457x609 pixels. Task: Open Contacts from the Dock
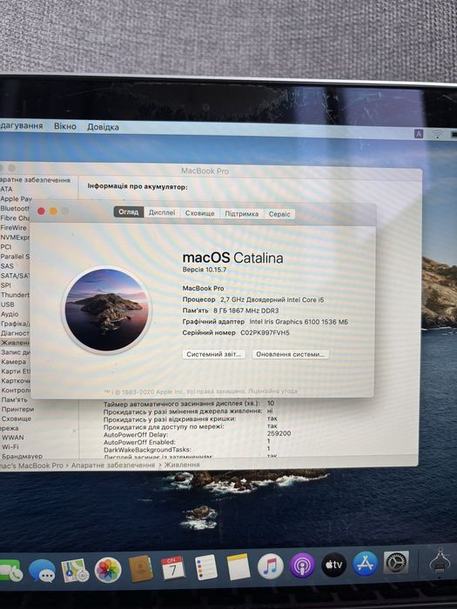pos(140,569)
